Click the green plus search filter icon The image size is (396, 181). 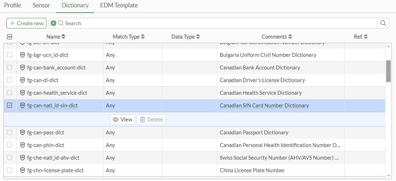(x=53, y=23)
